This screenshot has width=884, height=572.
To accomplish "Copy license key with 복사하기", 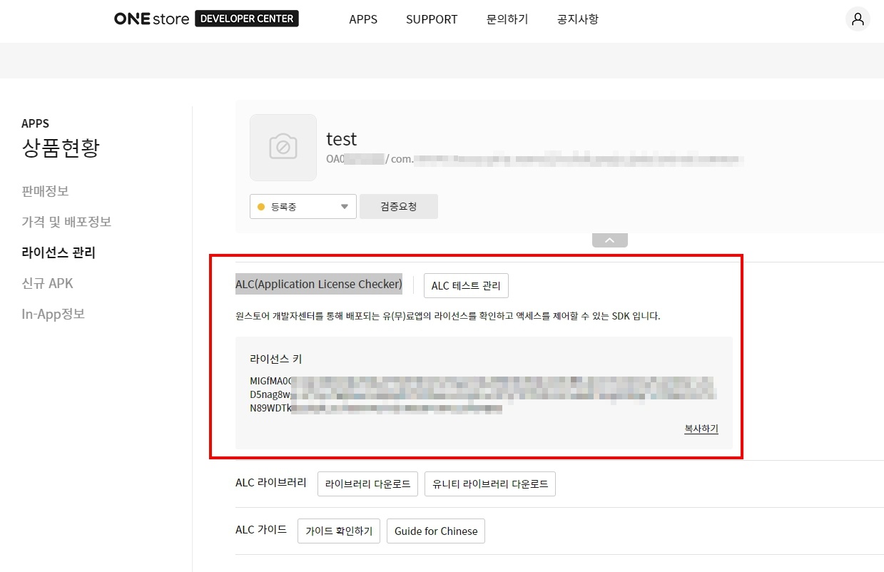I will coord(701,429).
